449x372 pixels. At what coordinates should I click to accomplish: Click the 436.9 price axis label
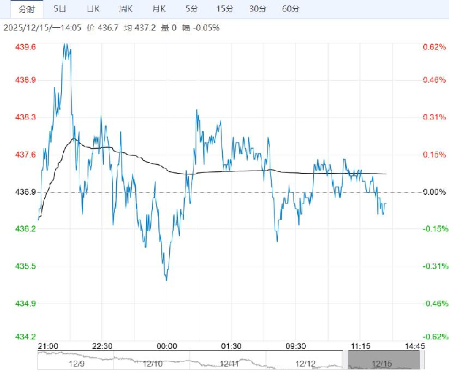coord(25,193)
